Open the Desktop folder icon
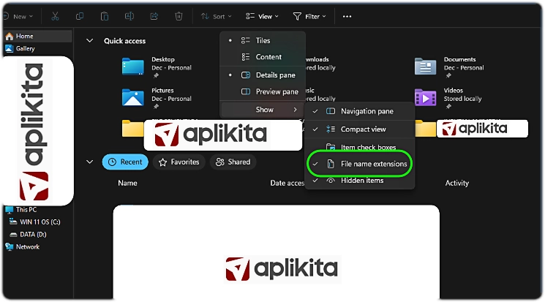The height and width of the screenshot is (302, 545). 132,66
